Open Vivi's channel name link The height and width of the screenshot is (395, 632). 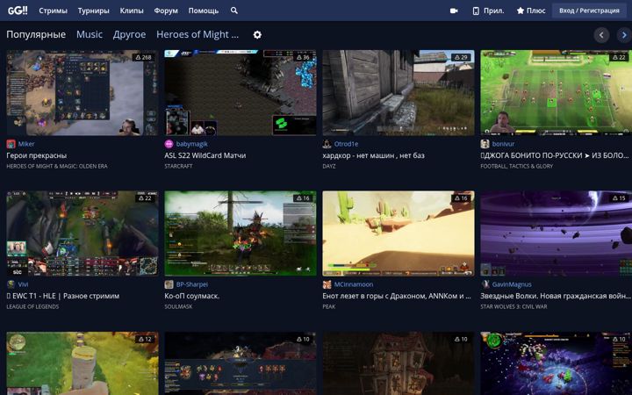23,284
